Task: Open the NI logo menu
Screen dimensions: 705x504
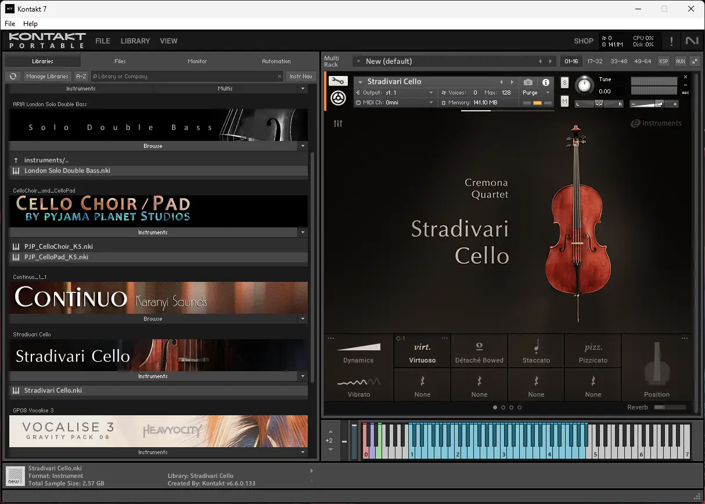Action: [691, 41]
